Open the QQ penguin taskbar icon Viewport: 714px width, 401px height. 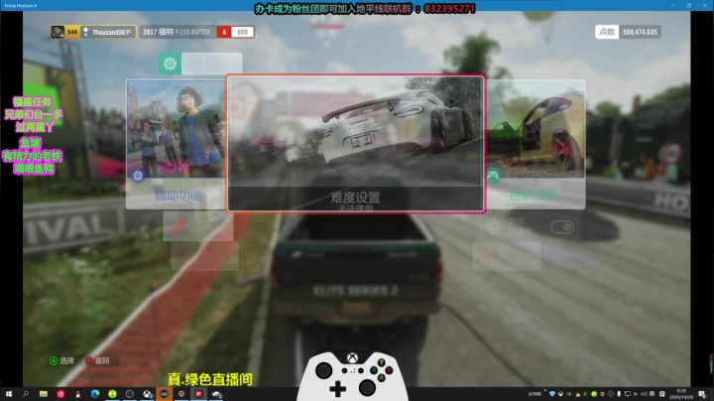78,394
